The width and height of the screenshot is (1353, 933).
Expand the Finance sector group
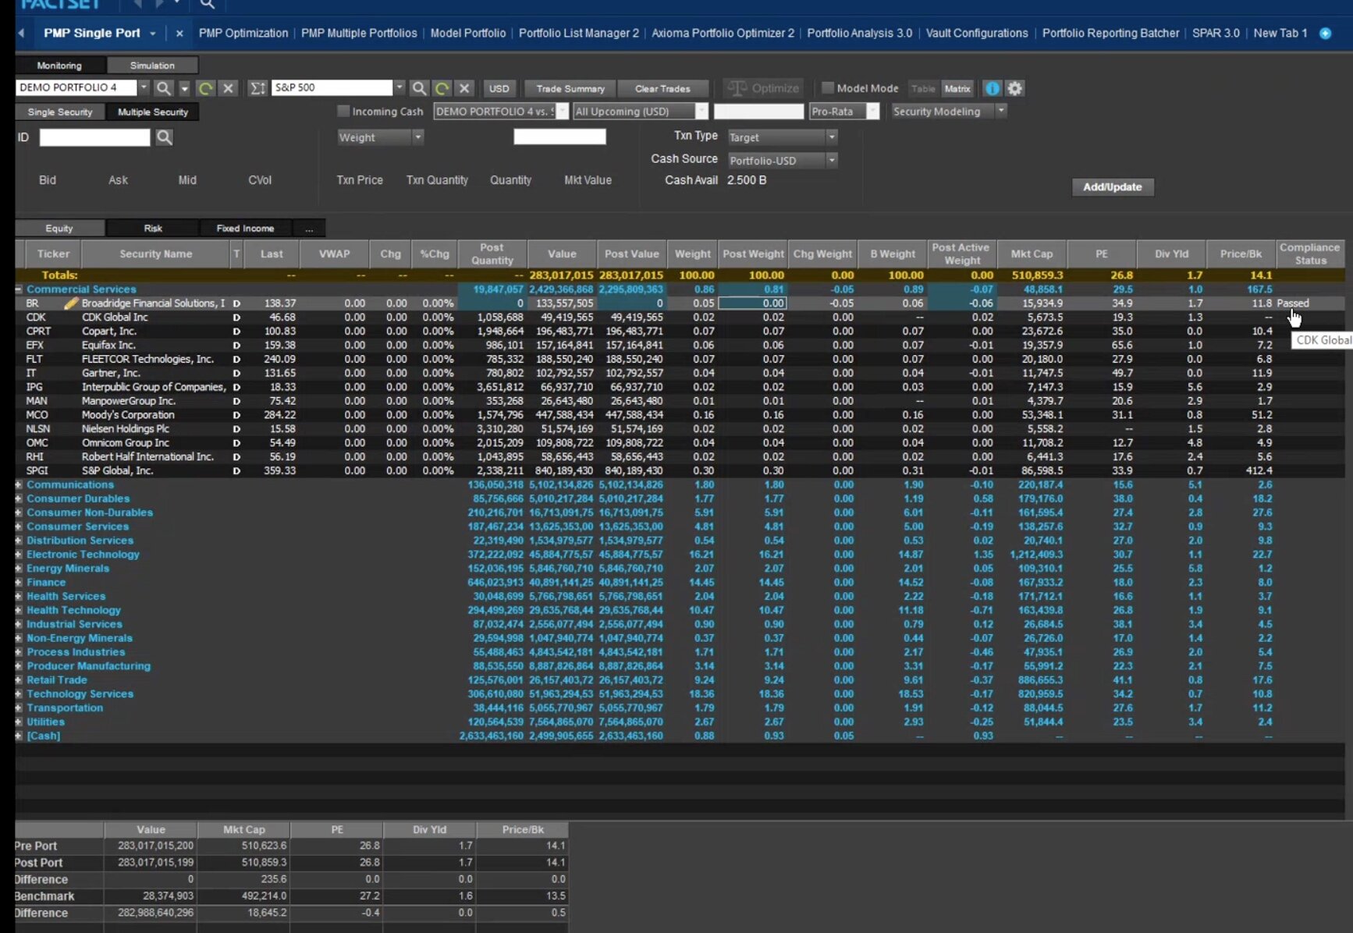click(x=19, y=583)
